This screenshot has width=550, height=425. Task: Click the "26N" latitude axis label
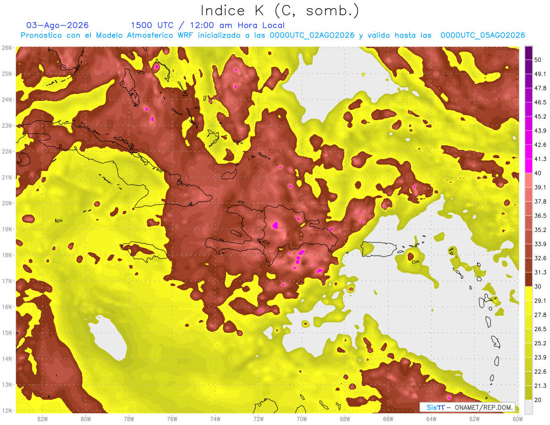7,48
